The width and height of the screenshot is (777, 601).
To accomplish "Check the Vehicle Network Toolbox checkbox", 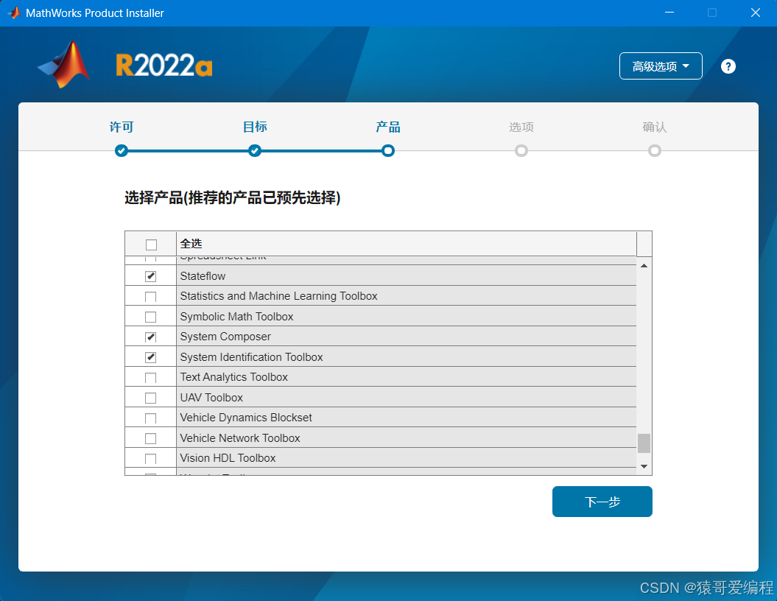I will pos(151,439).
